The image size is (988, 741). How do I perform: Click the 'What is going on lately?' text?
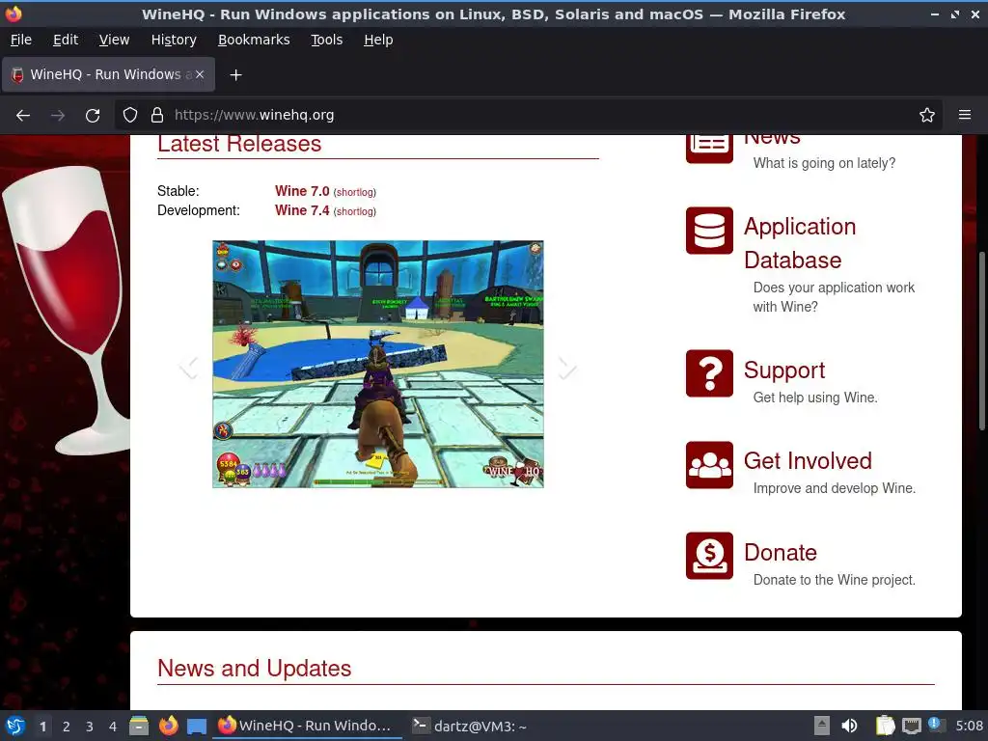click(x=824, y=163)
